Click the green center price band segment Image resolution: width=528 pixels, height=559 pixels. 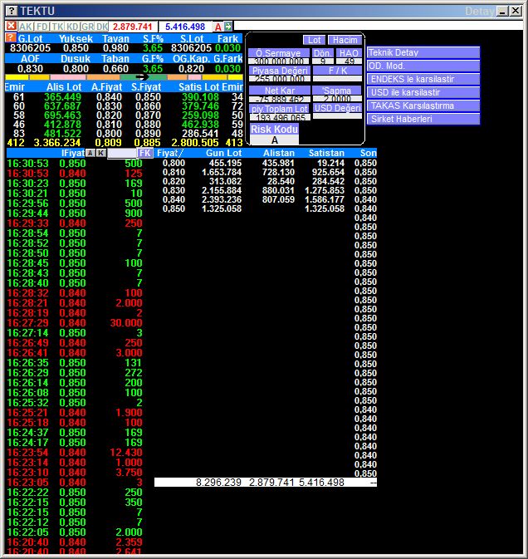click(x=144, y=77)
